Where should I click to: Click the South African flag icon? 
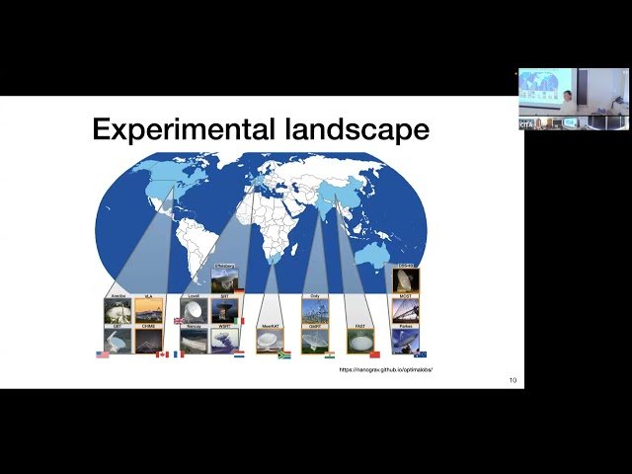tap(284, 354)
